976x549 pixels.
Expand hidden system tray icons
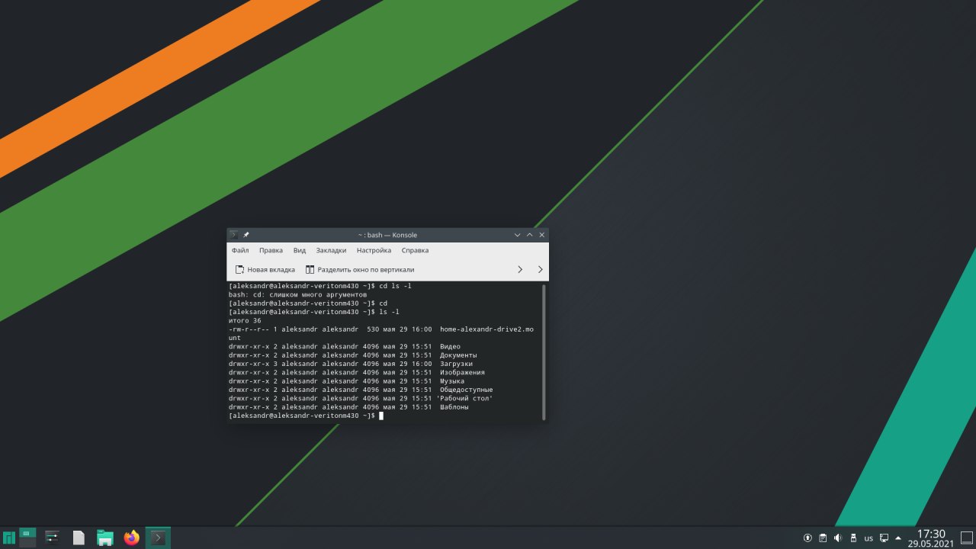coord(898,538)
